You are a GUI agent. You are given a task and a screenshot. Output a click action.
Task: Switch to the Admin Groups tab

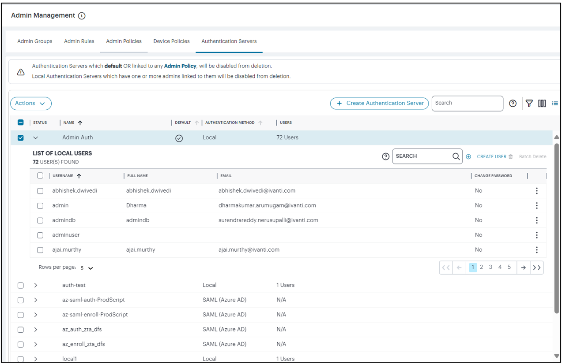[x=35, y=41]
